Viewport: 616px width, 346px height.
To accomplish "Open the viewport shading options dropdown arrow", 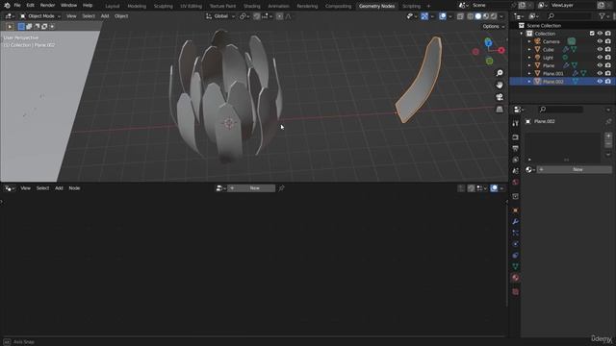I will click(501, 16).
